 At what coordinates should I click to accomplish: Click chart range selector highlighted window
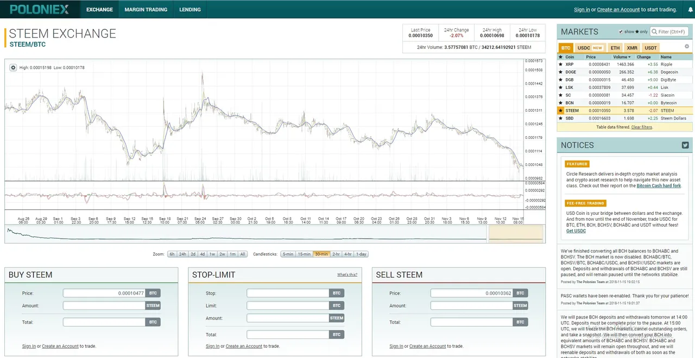515,233
